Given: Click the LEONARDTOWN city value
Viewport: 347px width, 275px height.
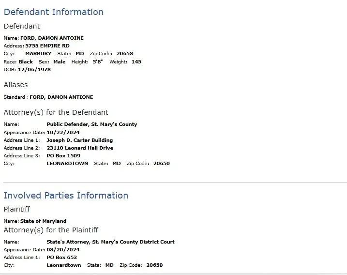Looking at the screenshot, I should (x=67, y=164).
